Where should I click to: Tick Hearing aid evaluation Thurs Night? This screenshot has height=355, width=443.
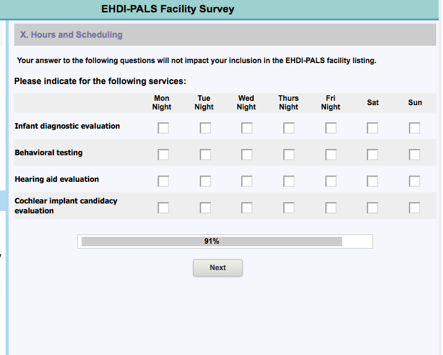[289, 181]
